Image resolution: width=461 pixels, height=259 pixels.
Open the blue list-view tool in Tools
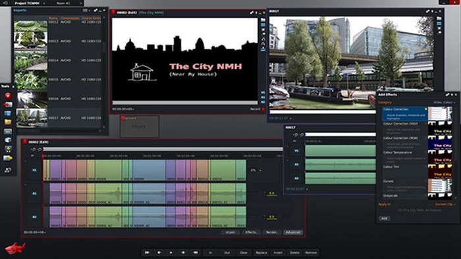[x=8, y=113]
